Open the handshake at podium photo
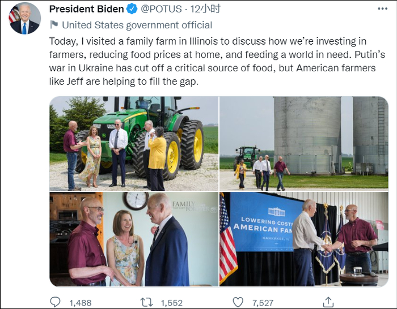 click(x=304, y=239)
